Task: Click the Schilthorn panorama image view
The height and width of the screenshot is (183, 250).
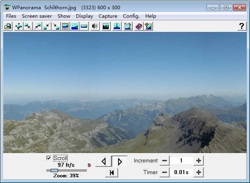Action: coord(125,93)
